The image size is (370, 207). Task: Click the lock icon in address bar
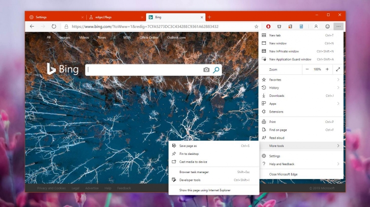coord(66,27)
